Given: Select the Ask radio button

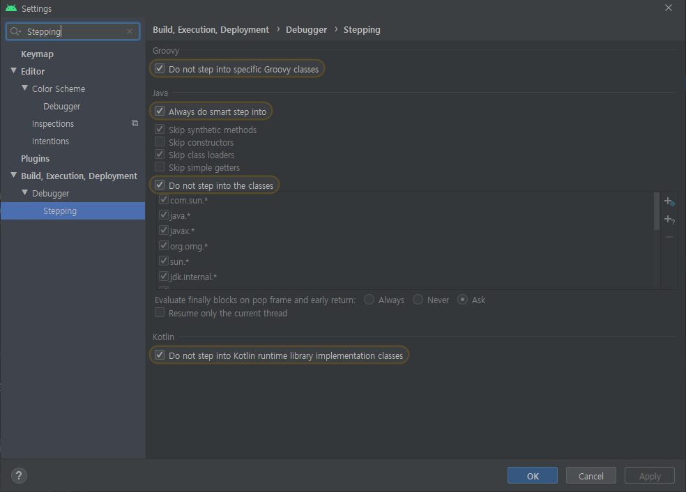Looking at the screenshot, I should pyautogui.click(x=462, y=300).
